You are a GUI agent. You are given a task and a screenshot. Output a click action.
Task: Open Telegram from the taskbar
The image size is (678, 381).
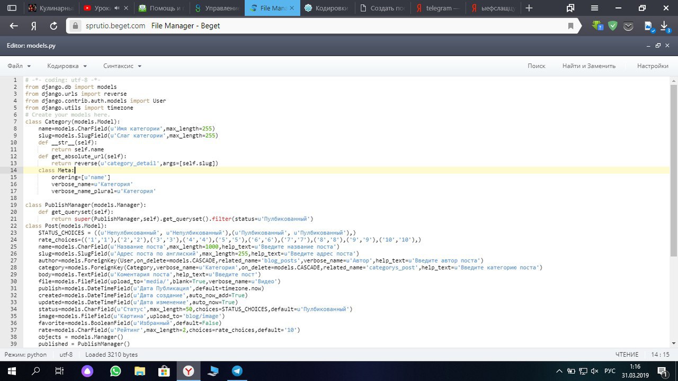(237, 371)
